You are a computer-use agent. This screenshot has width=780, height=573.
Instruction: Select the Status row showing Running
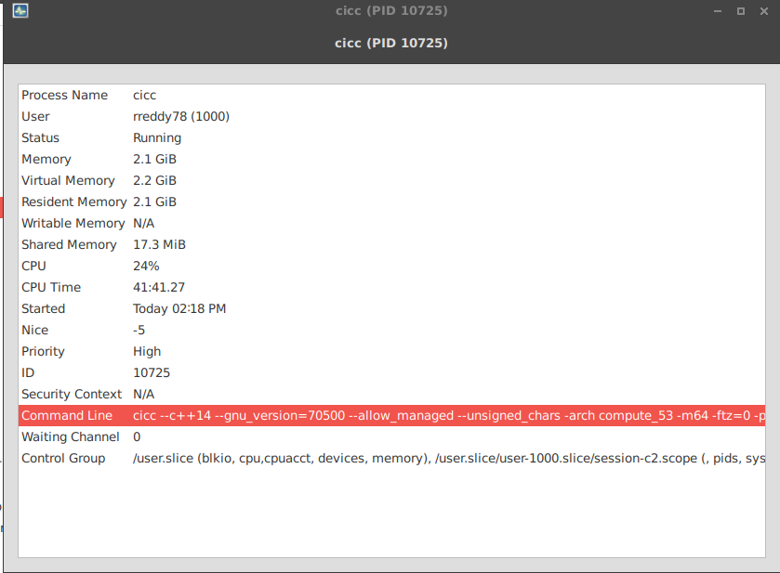point(391,137)
